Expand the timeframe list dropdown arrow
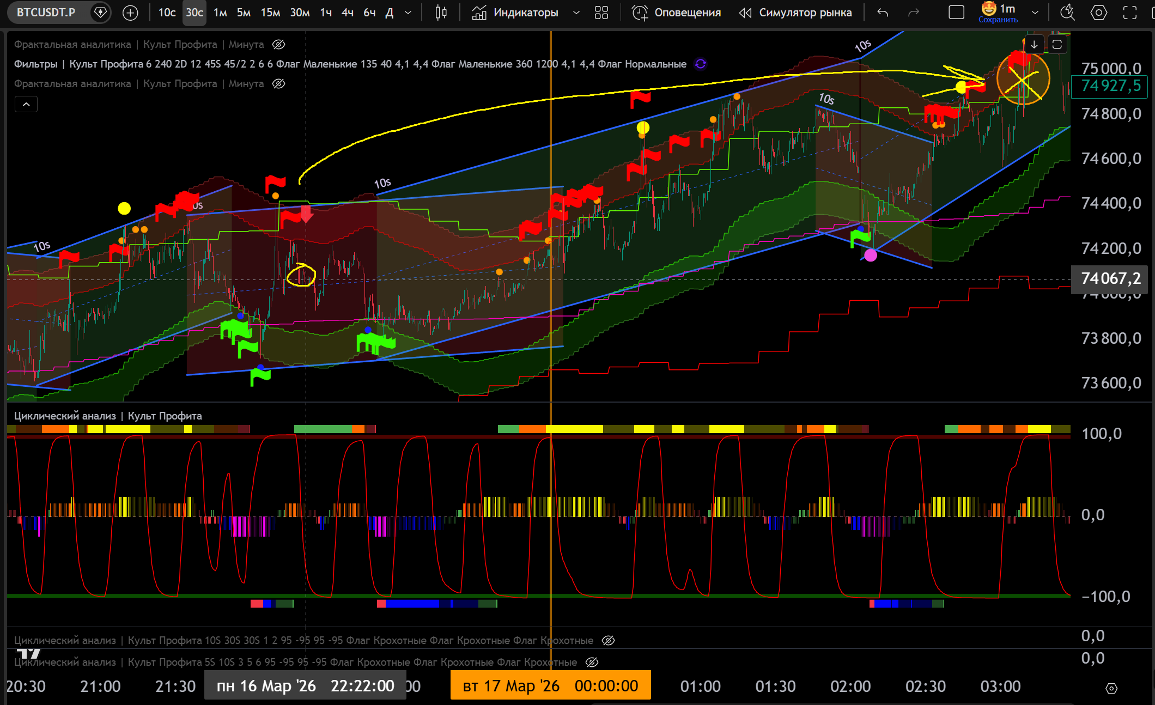1155x705 pixels. [x=408, y=13]
